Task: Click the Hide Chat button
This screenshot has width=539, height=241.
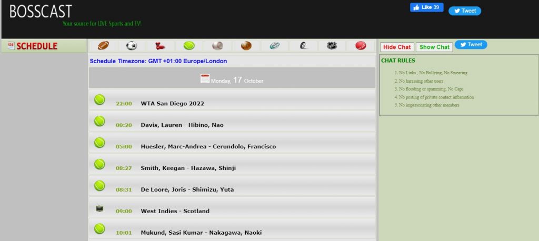Action: 397,47
